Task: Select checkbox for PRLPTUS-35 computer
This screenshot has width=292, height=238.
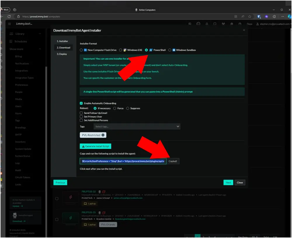Action: point(57,220)
